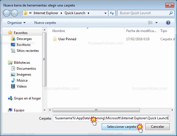Image resolution: width=177 pixels, height=136 pixels.
Task: Click the Grupo en el hogar icon
Action: coord(10,98)
